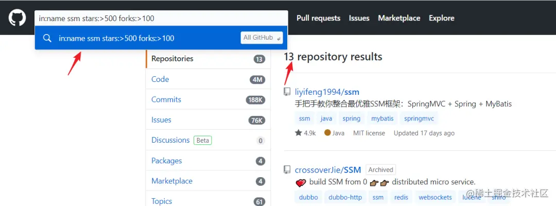Click the star icon next to 4.9k
The image size is (556, 206).
(298, 133)
